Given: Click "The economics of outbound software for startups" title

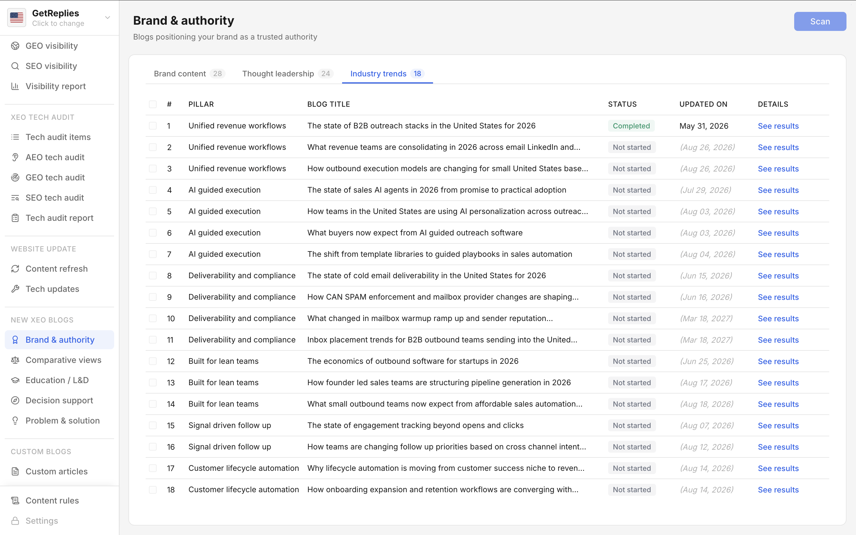Looking at the screenshot, I should 413,361.
